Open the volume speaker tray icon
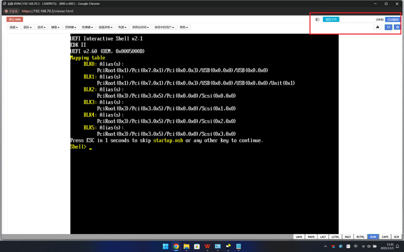The height and width of the screenshot is (252, 404). (369, 246)
